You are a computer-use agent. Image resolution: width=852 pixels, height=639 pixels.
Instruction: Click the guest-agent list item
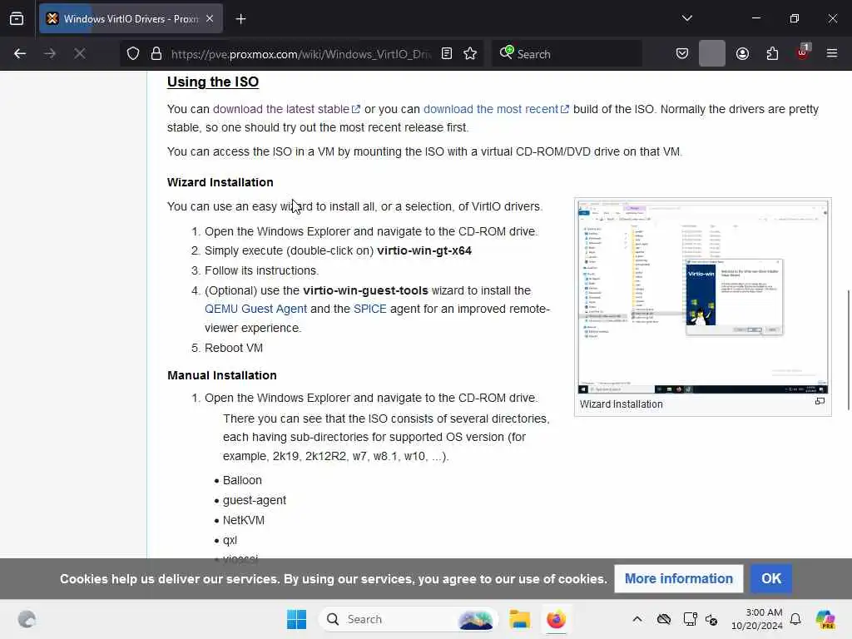pyautogui.click(x=255, y=500)
